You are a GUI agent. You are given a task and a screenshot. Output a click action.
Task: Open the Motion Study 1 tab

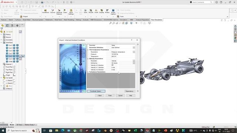tap(30, 125)
